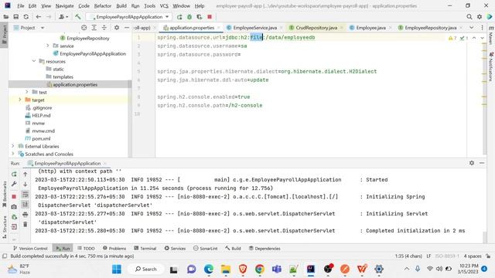Stop process red square in Run panel
The width and height of the screenshot is (495, 278).
tap(14, 196)
